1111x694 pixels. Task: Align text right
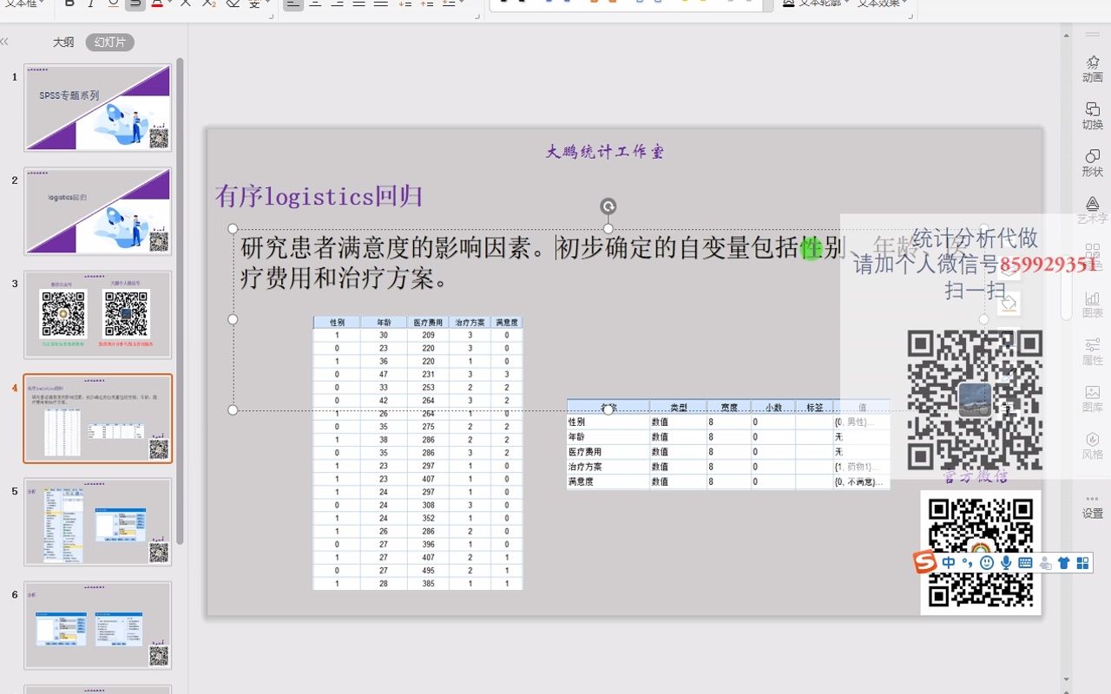(337, 3)
